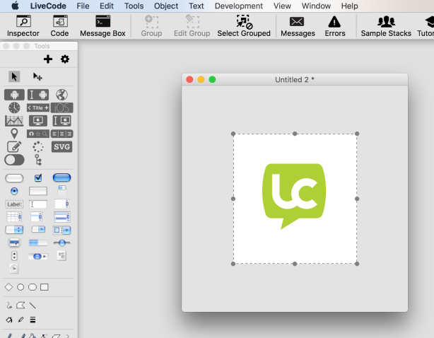Select the little arrows stepper control
The image size is (434, 338).
pos(14,256)
